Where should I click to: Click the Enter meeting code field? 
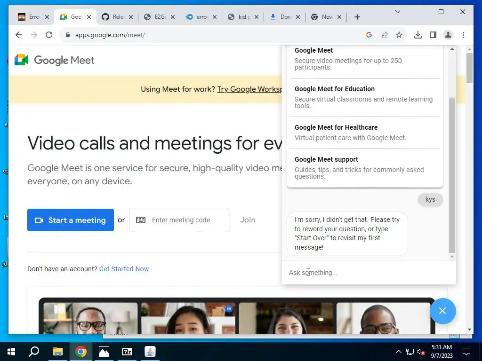[x=179, y=220]
